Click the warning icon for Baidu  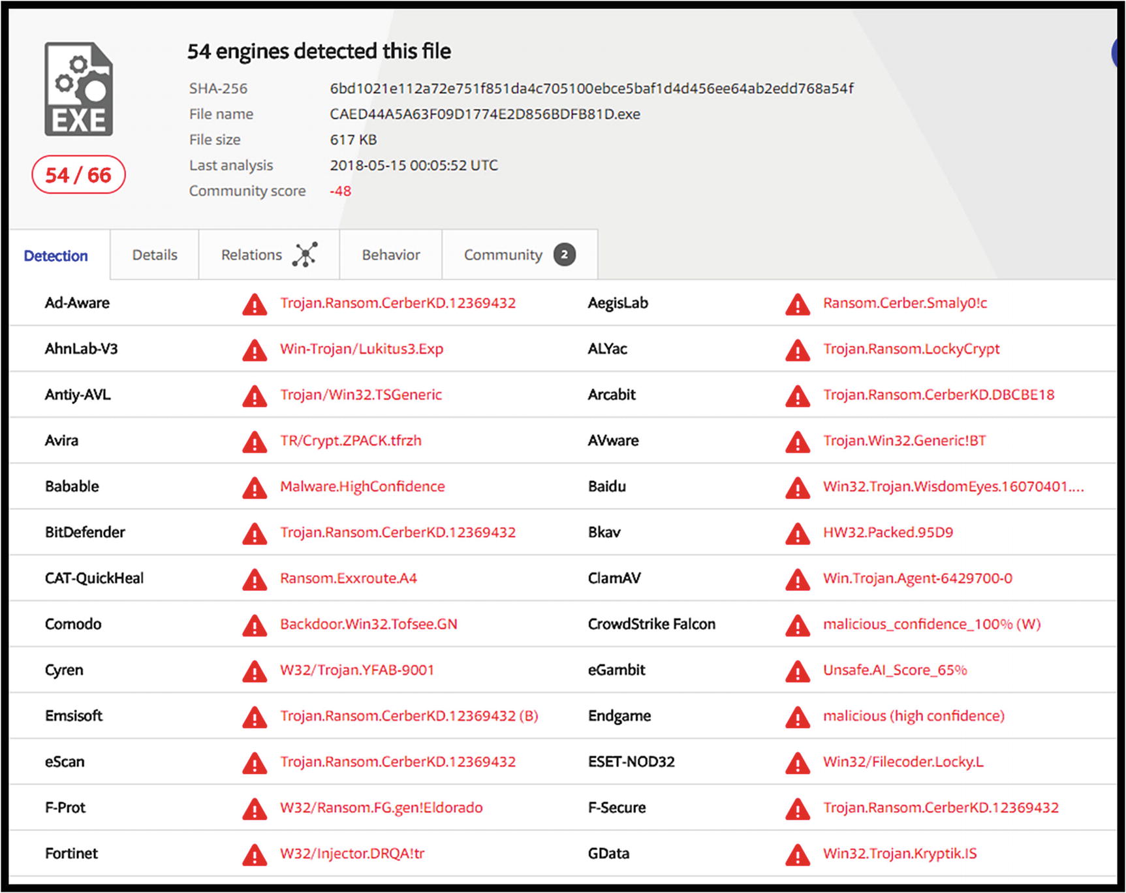tap(798, 488)
